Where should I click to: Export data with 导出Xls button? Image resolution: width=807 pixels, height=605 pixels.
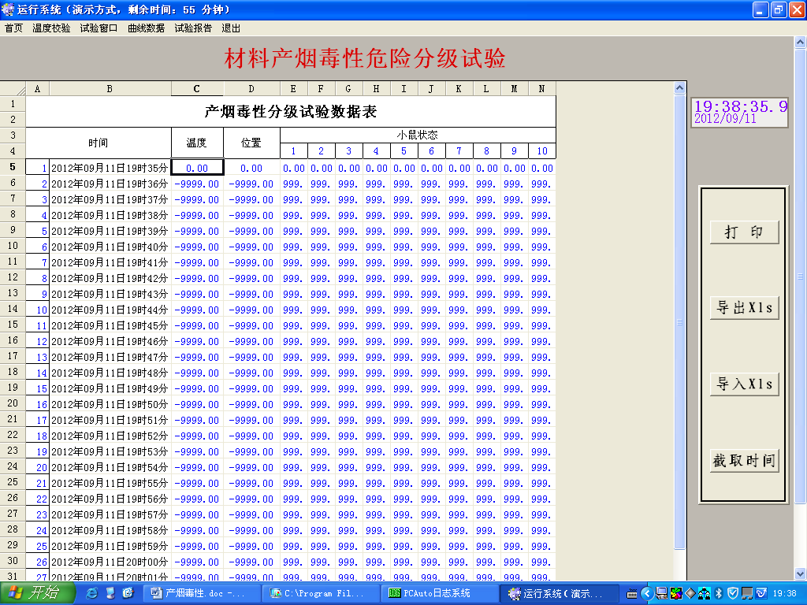click(744, 308)
